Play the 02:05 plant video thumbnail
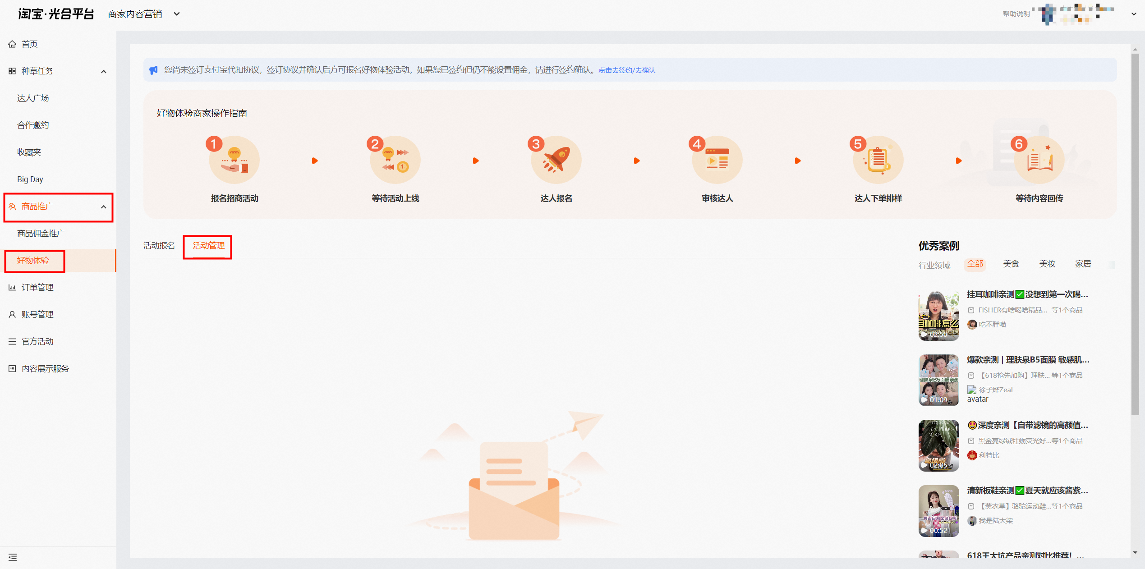The height and width of the screenshot is (569, 1145). pos(938,446)
